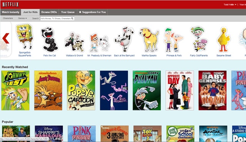246x142 pixels.
Task: Open the Your Queue tab
Action: [x=68, y=12]
